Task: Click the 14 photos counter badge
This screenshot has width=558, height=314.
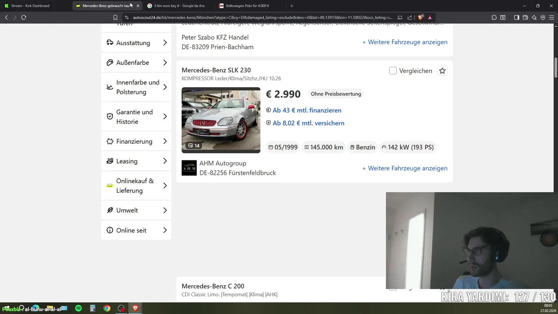Action: click(194, 146)
